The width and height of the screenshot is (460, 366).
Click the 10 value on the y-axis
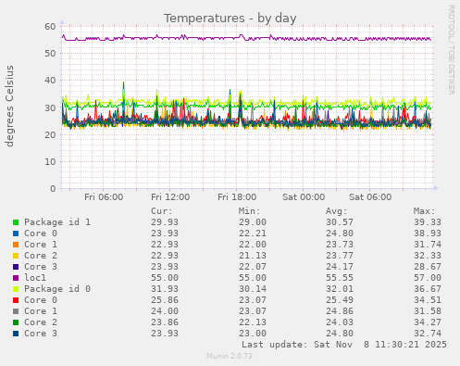(x=50, y=162)
